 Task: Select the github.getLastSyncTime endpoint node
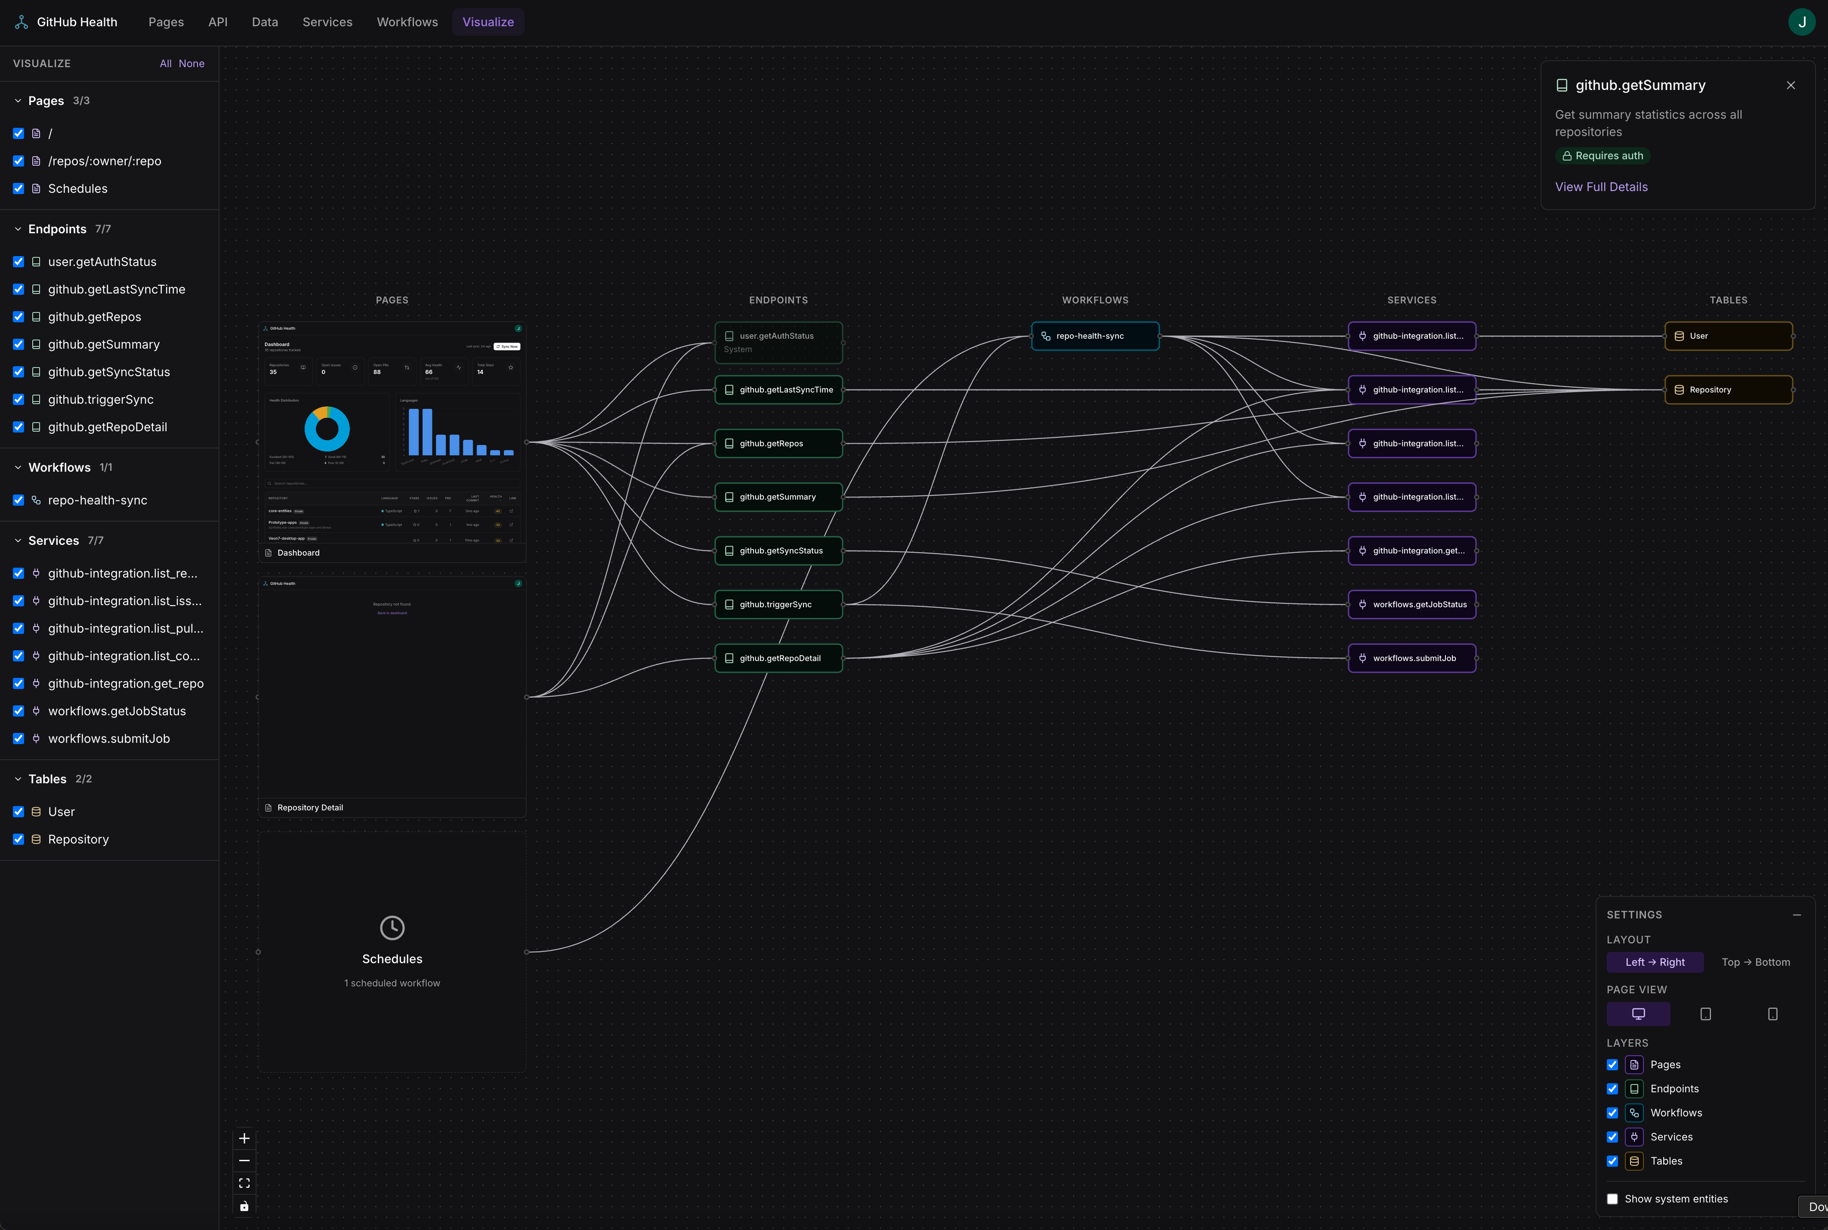click(779, 390)
